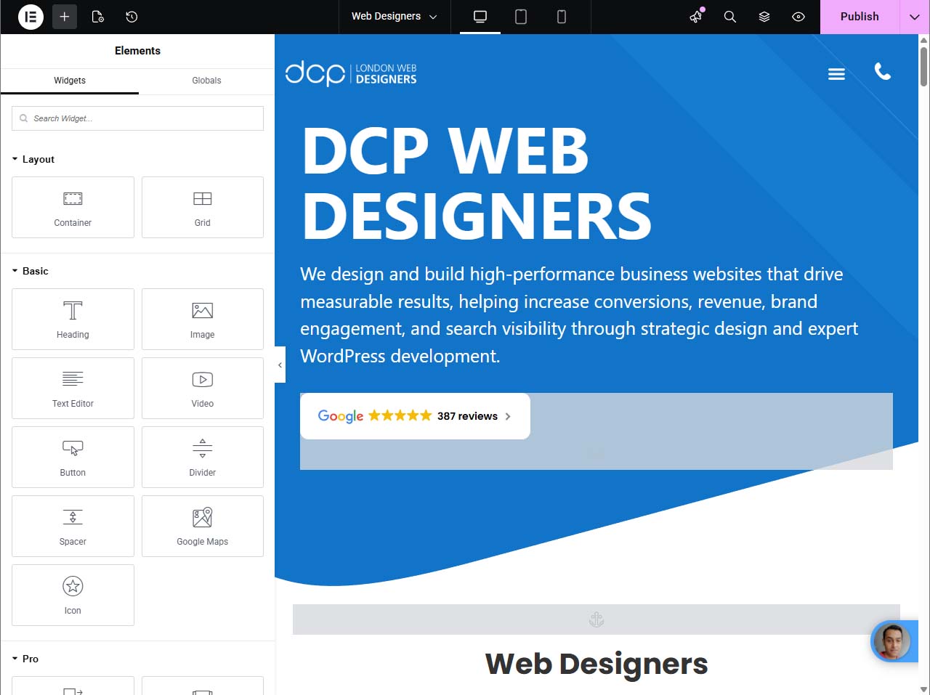
Task: Click the Publish button
Action: click(x=860, y=17)
